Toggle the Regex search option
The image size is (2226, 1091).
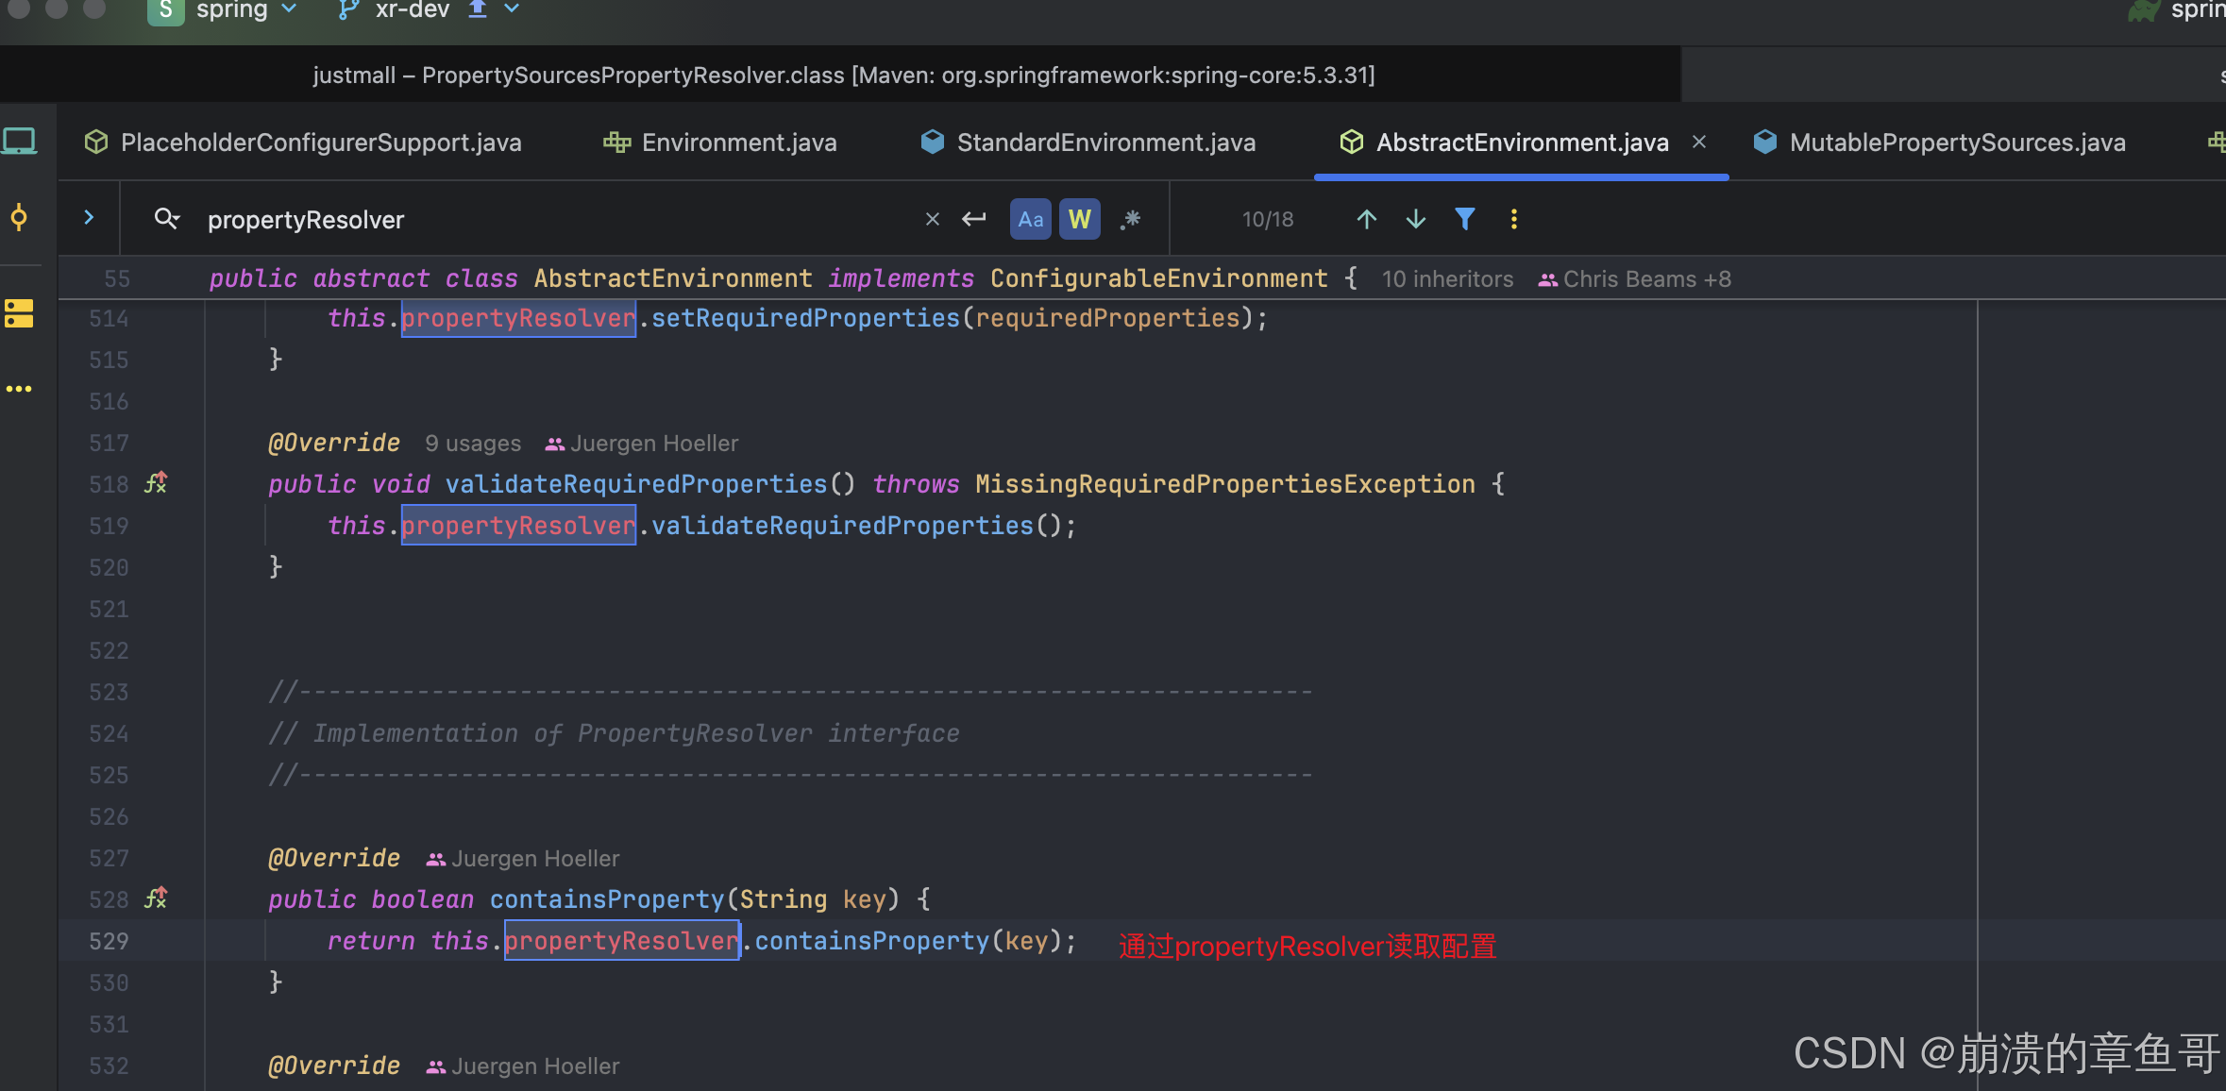coord(1130,220)
